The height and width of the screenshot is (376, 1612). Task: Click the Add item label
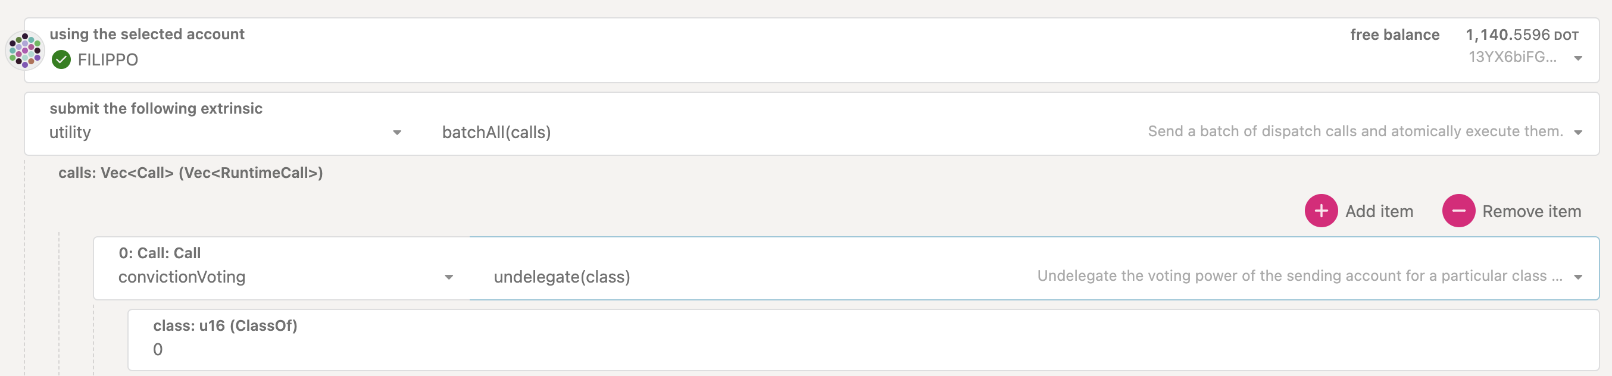coord(1379,211)
